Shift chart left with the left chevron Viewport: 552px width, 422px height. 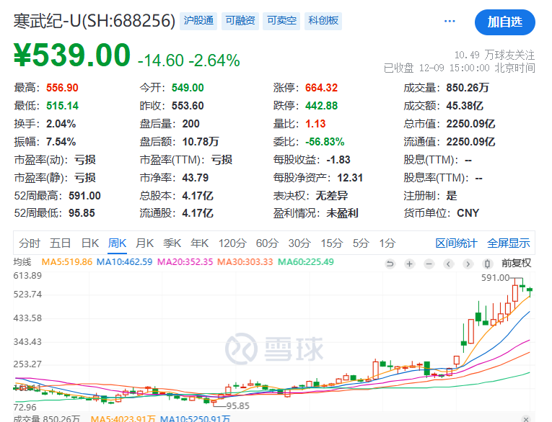448,264
